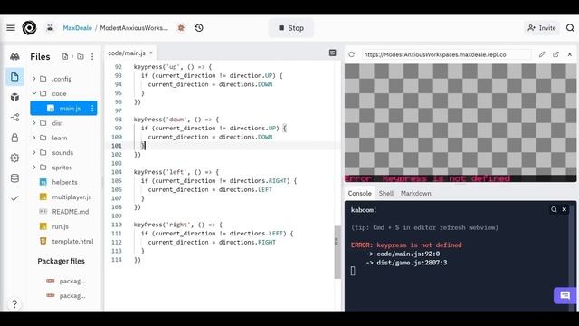This screenshot has height=326, width=579.
Task: Add a new folder in Files
Action: (x=81, y=56)
